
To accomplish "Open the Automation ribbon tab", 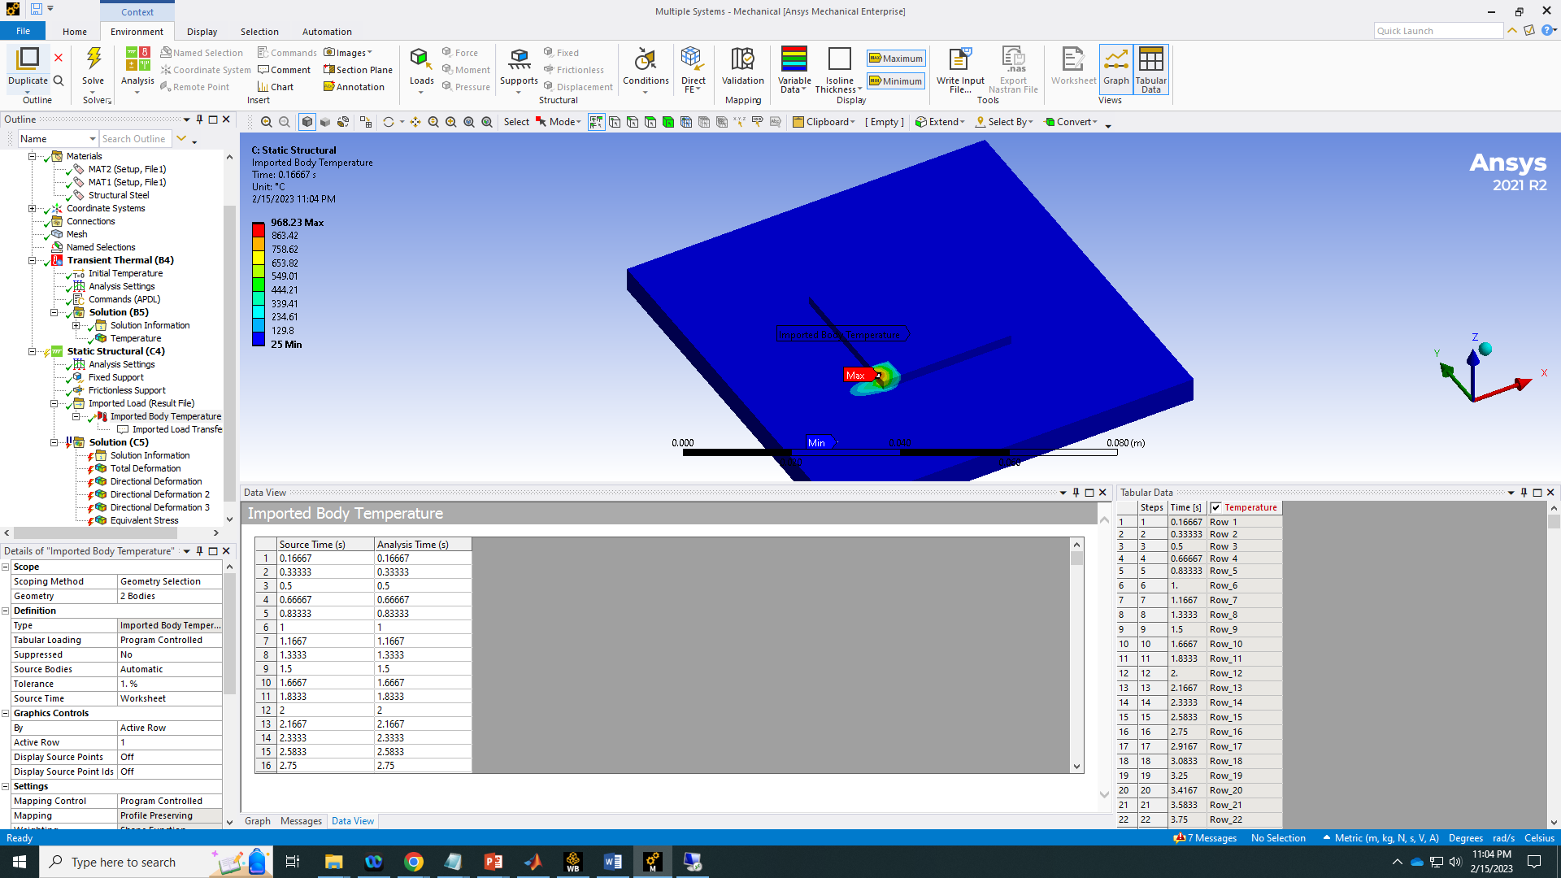I will coord(327,32).
